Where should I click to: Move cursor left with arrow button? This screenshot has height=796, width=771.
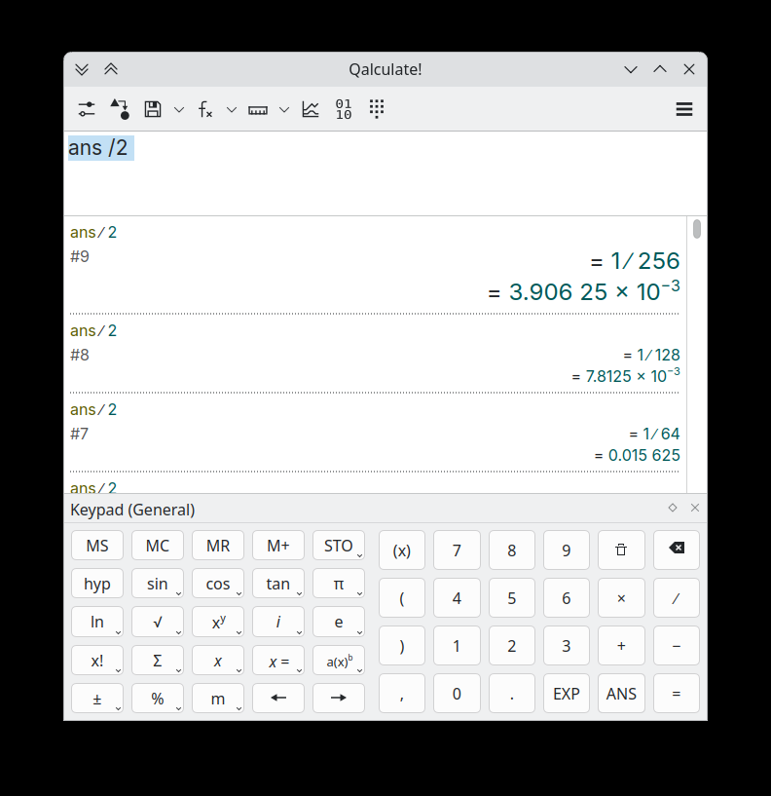click(278, 699)
